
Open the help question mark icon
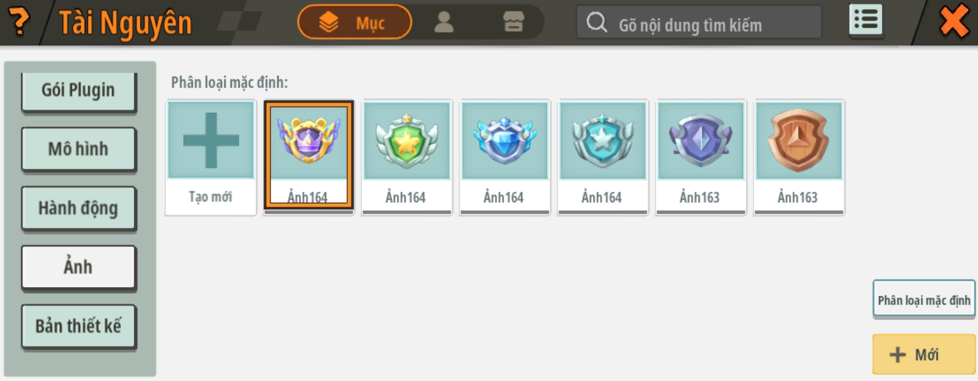pos(19,22)
